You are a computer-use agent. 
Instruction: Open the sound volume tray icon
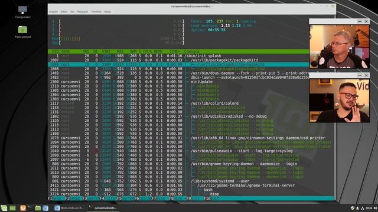click(376, 208)
